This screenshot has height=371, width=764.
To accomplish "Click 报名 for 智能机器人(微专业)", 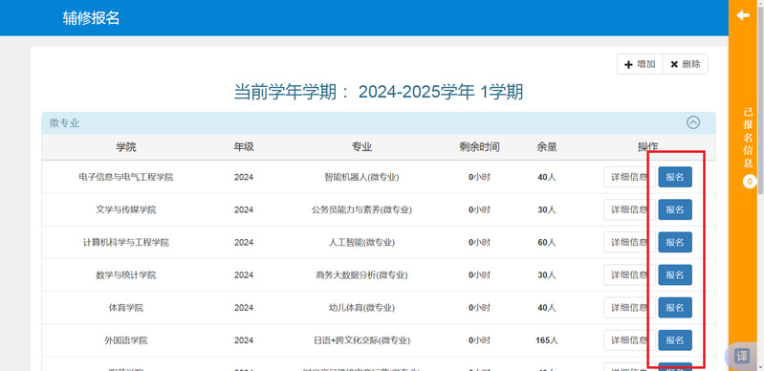I will [675, 177].
